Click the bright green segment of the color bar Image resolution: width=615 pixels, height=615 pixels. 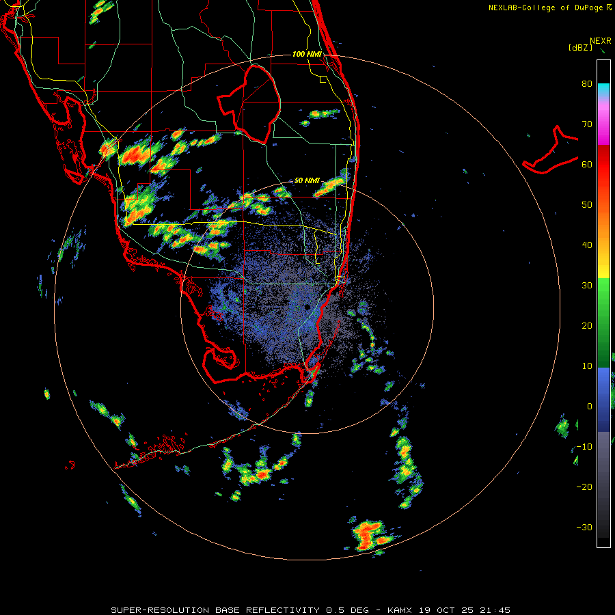(603, 288)
